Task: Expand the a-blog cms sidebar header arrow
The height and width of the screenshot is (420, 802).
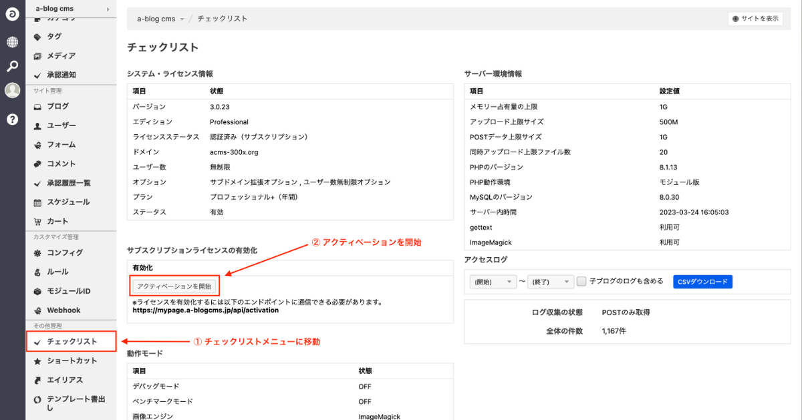Action: click(x=108, y=9)
